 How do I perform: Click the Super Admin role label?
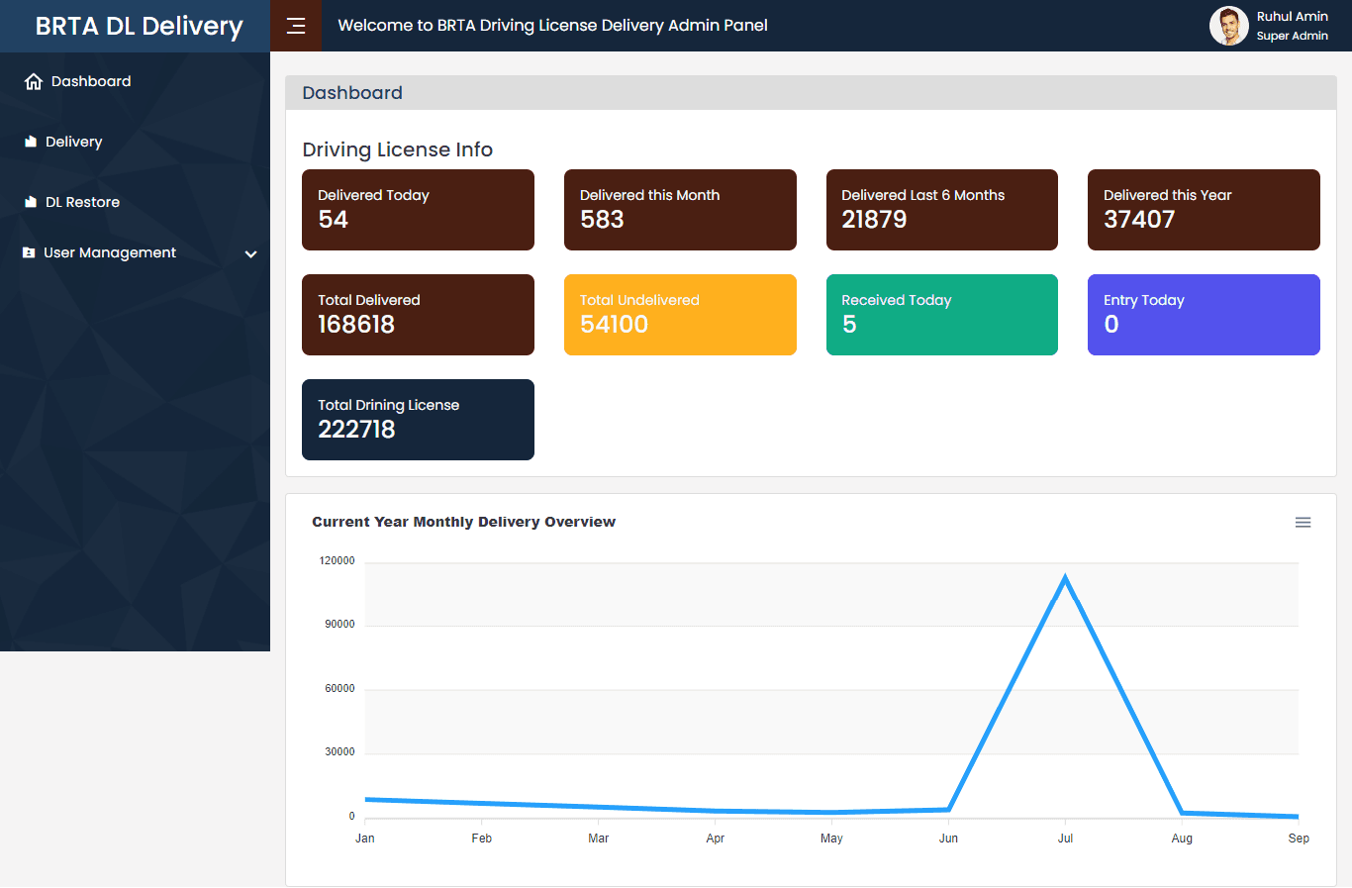click(x=1293, y=36)
